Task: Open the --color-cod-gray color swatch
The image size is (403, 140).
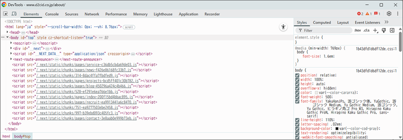Action: tap(337, 128)
